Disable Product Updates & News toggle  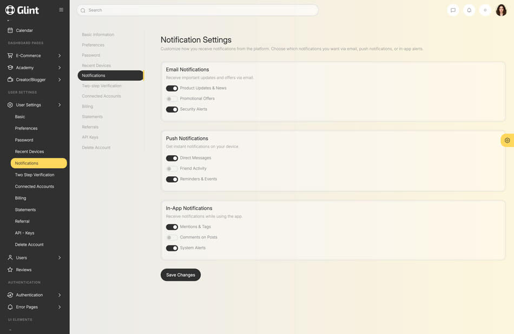172,88
